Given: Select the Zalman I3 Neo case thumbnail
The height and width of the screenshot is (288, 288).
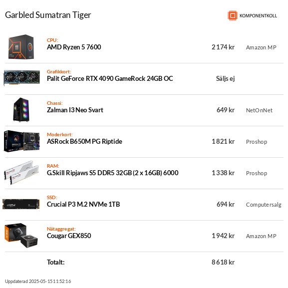Looking at the screenshot, I should pyautogui.click(x=21, y=109).
